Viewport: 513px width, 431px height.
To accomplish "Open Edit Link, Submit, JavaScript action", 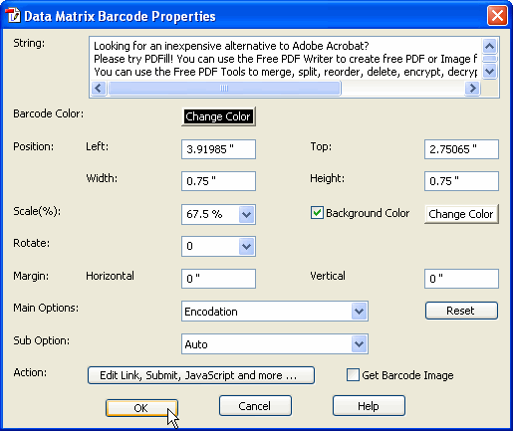I will [x=201, y=375].
